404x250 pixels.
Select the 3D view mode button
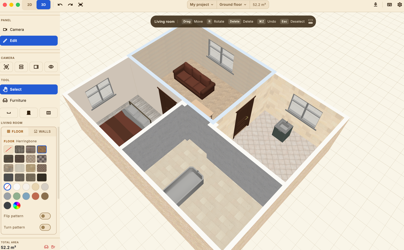click(43, 5)
